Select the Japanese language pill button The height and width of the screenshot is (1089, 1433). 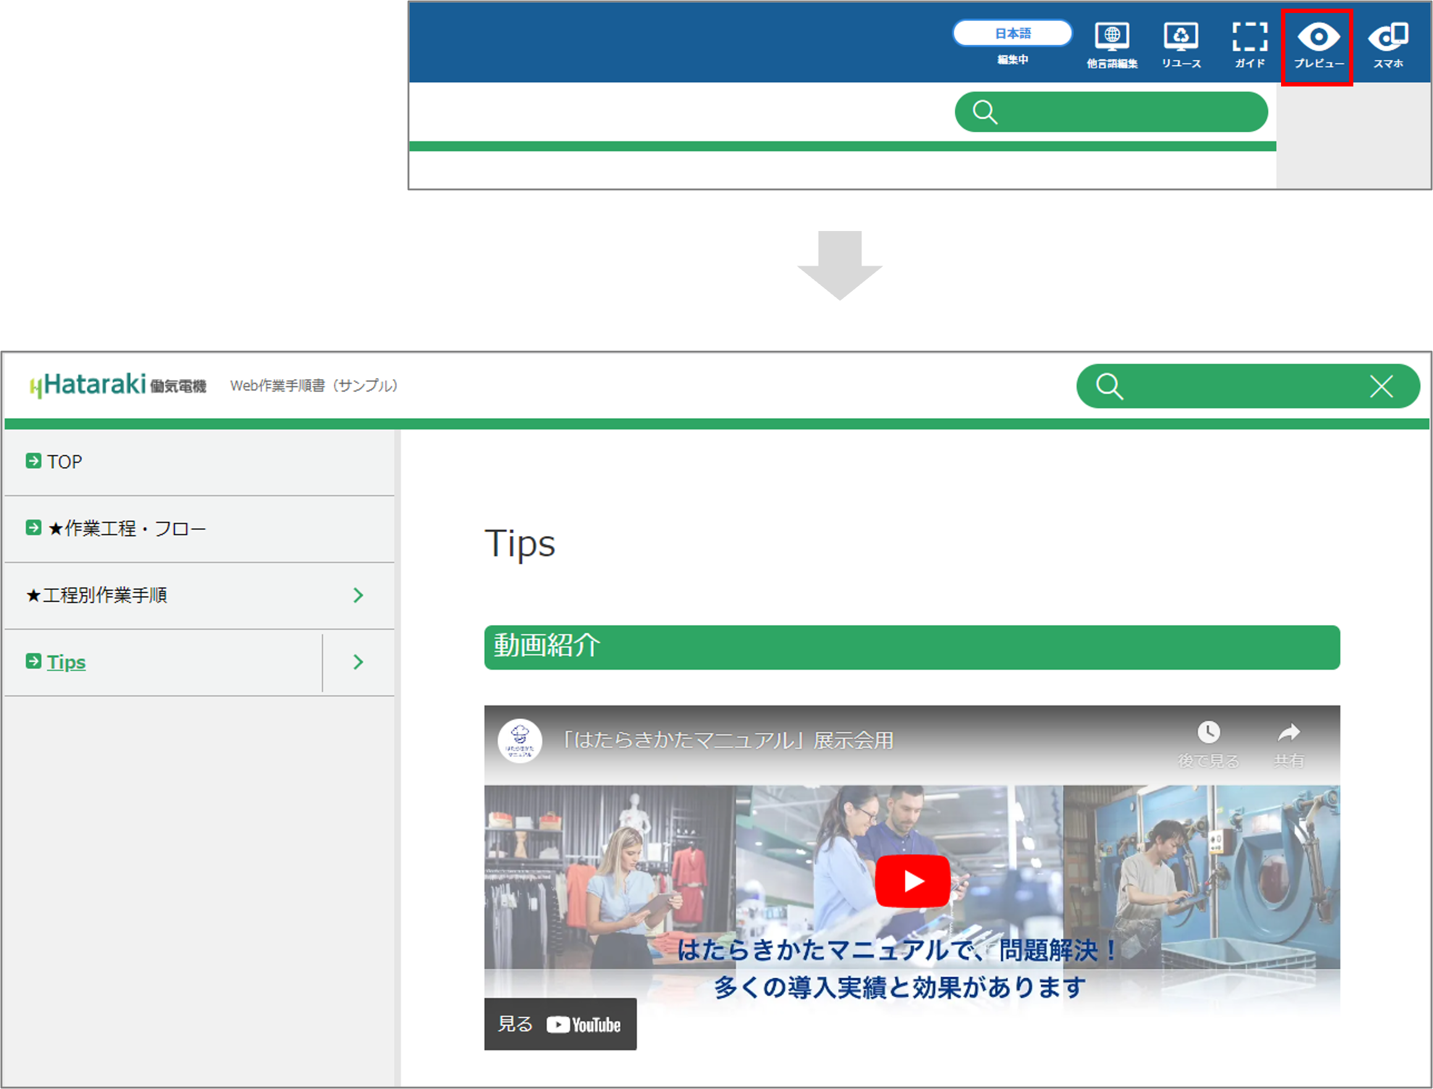(1012, 33)
